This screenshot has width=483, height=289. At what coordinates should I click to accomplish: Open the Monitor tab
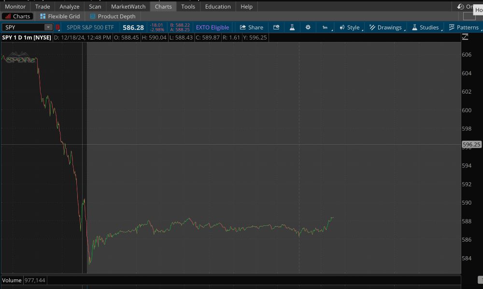click(x=15, y=6)
